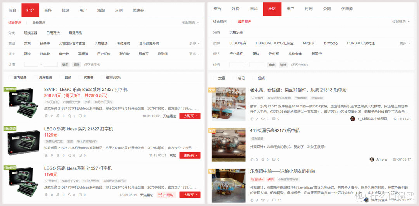Filter by 治愈系 in the right panel 值法 row
The width and height of the screenshot is (419, 206).
(x=274, y=54)
